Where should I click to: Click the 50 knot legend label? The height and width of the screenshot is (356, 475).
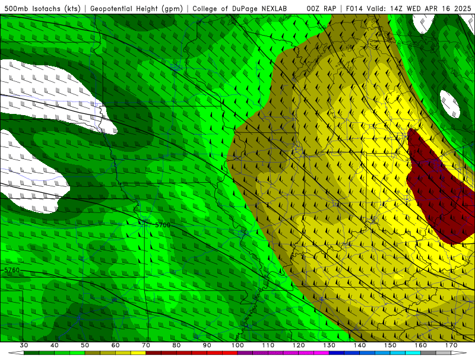pos(85,345)
